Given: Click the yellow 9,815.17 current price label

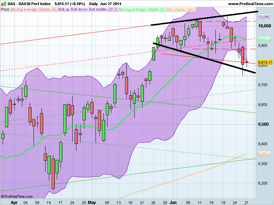Looking at the screenshot, I should 265,62.
